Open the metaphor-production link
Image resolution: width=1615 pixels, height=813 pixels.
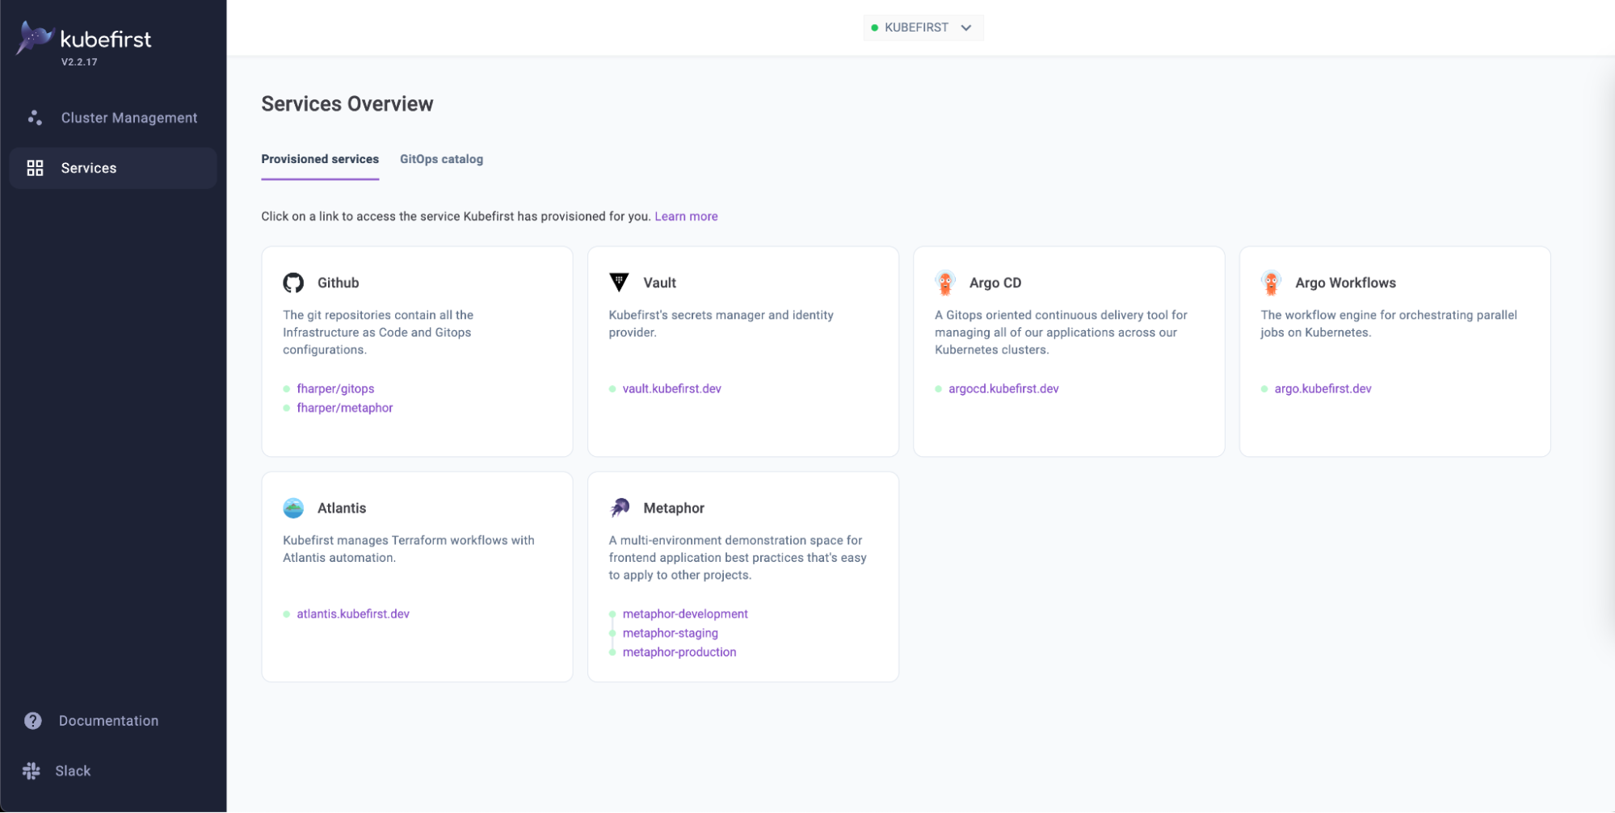(679, 652)
